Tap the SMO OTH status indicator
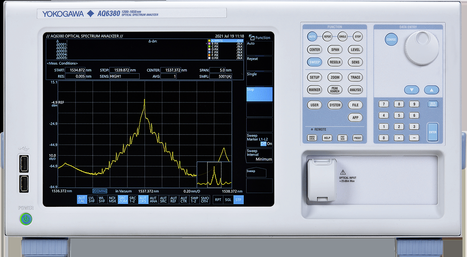This screenshot has height=257, width=467. (205, 200)
